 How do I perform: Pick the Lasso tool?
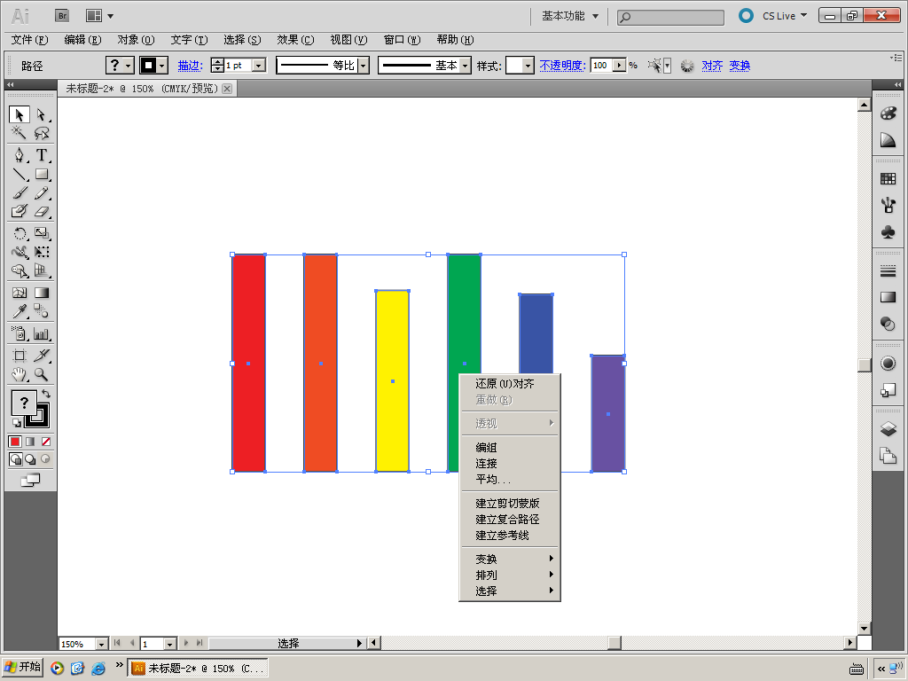[41, 133]
